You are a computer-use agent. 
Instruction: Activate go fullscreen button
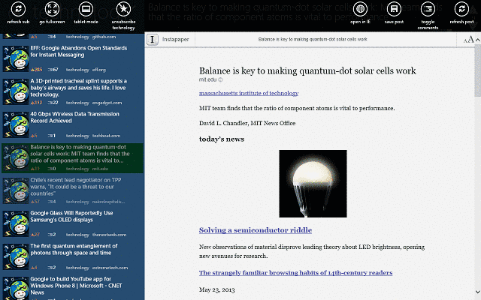click(x=52, y=9)
